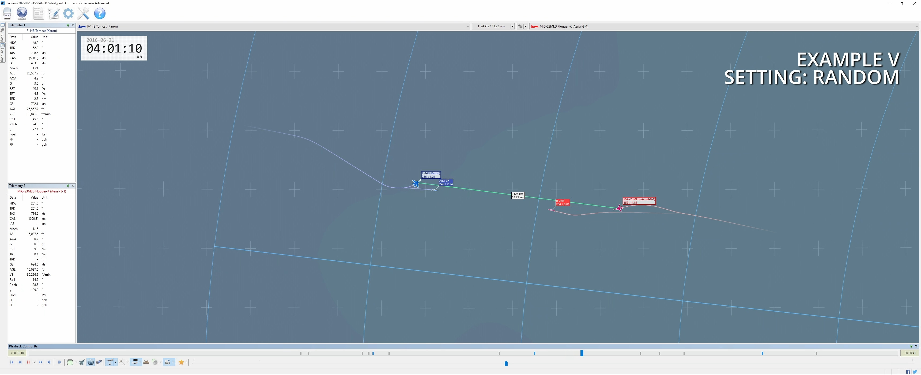Click the blue help question mark icon
The width and height of the screenshot is (921, 375).
[100, 14]
